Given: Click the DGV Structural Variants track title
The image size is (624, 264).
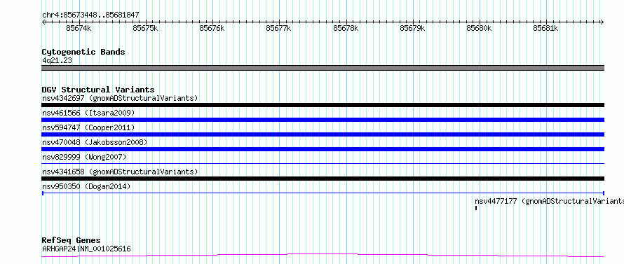Looking at the screenshot, I should (98, 90).
